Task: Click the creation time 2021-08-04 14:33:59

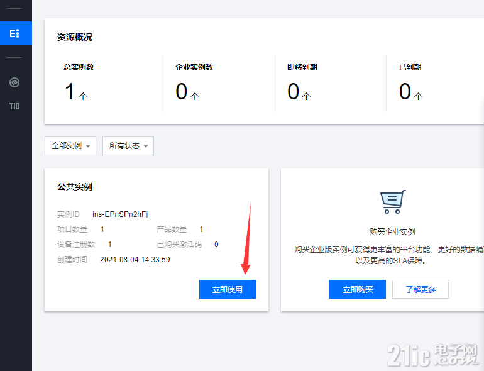Action: pos(135,260)
